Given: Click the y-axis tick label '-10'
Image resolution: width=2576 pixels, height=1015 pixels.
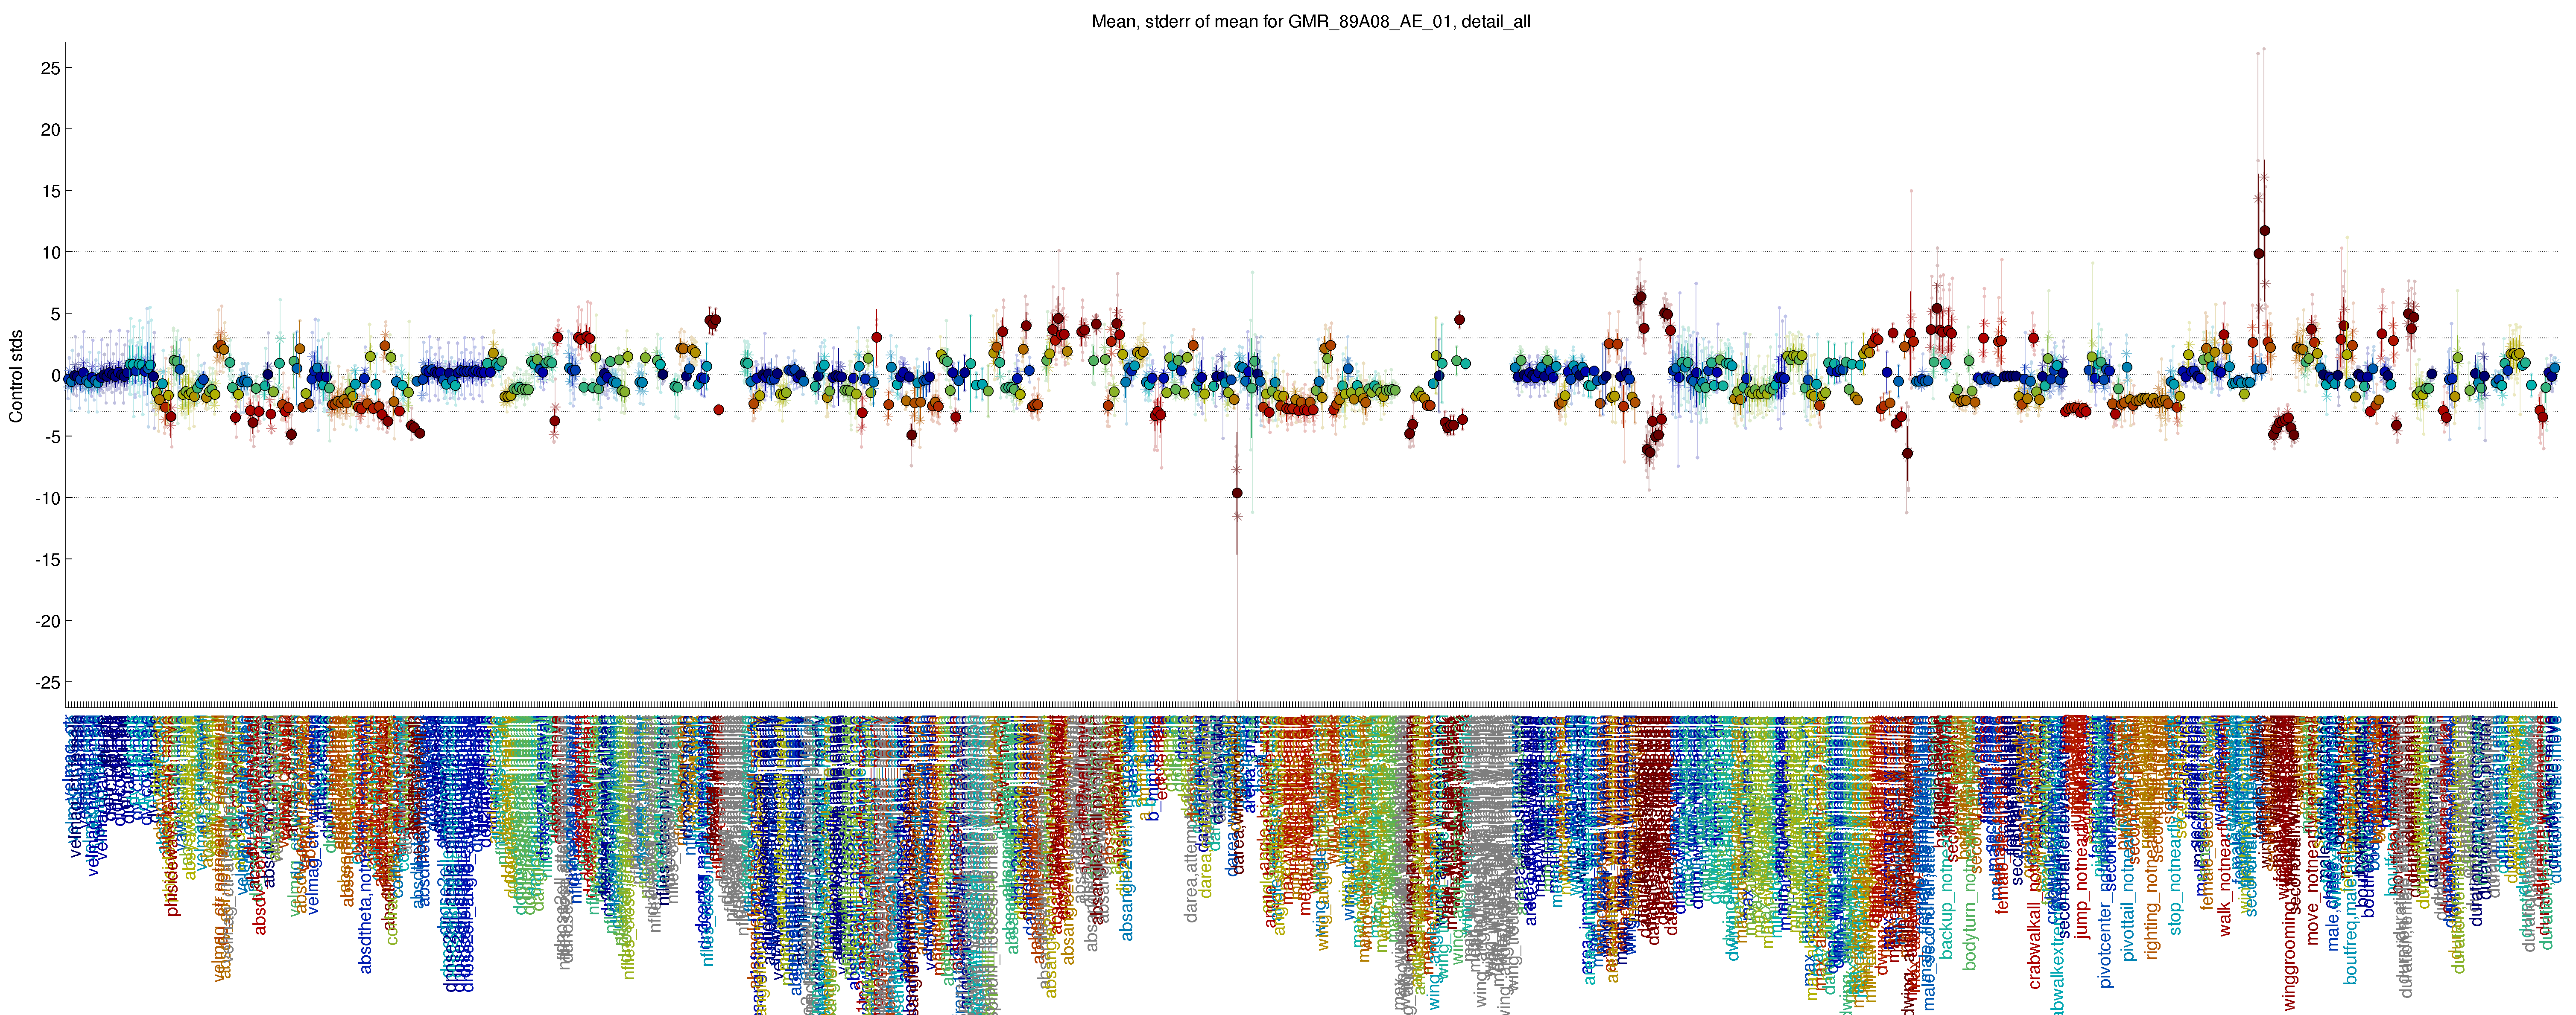Looking at the screenshot, I should 47,498.
